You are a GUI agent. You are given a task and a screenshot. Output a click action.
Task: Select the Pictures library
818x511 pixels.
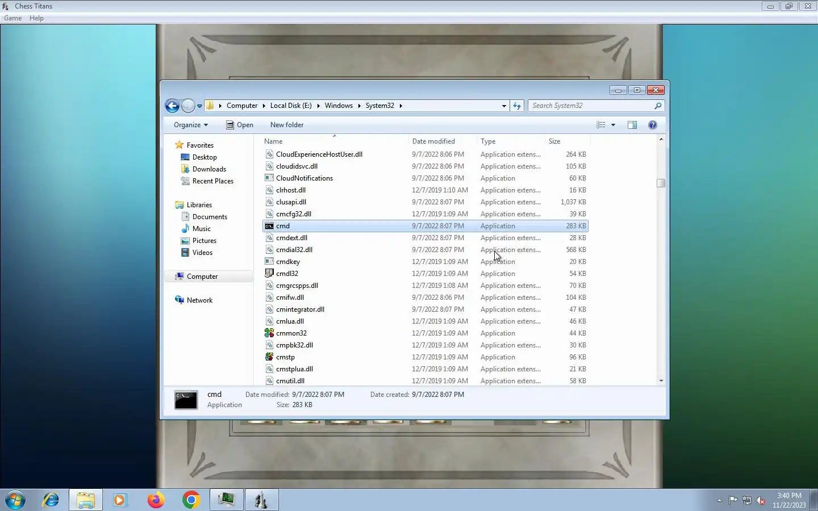[x=204, y=241]
